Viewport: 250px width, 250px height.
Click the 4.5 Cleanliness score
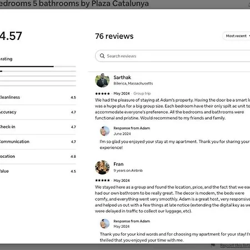[x=73, y=97]
